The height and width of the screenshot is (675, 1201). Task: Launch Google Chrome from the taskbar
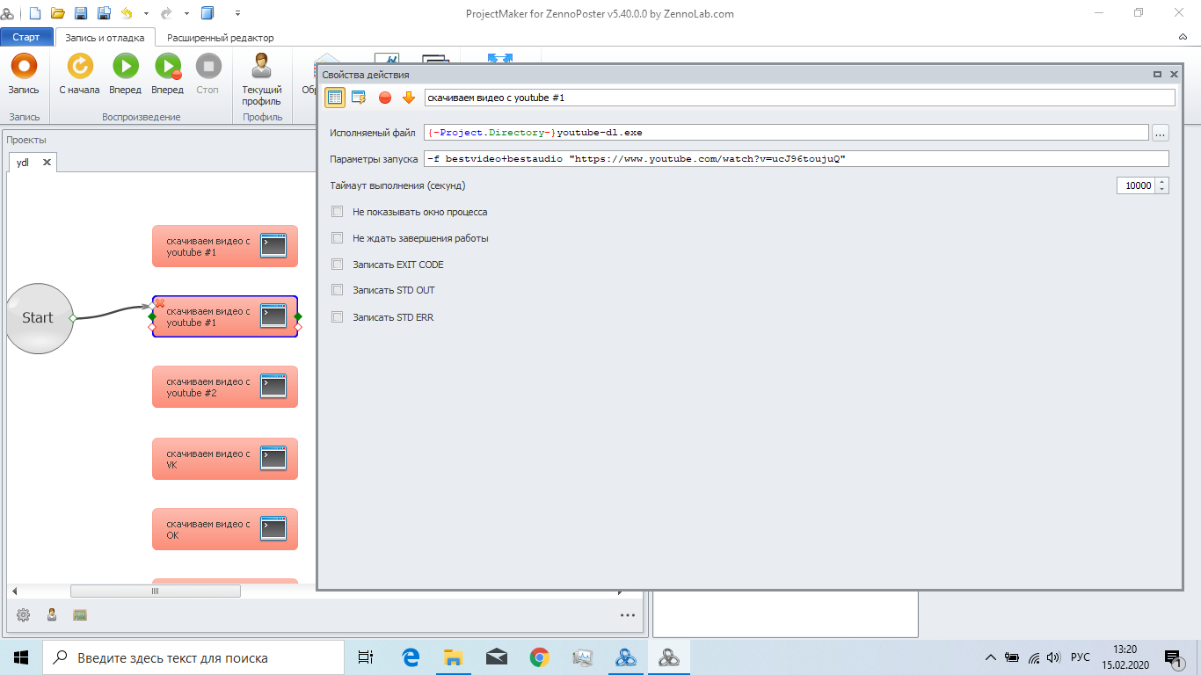point(539,657)
